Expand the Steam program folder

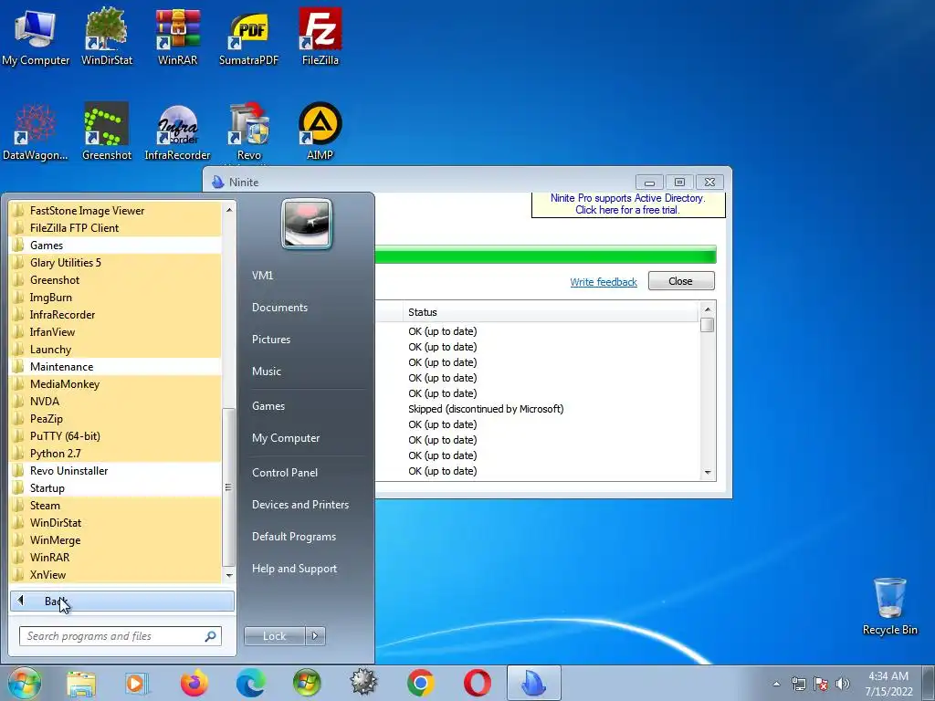click(116, 505)
